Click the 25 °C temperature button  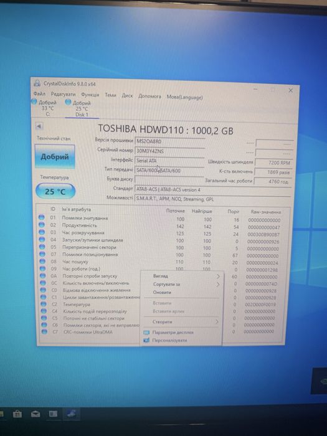click(x=55, y=191)
